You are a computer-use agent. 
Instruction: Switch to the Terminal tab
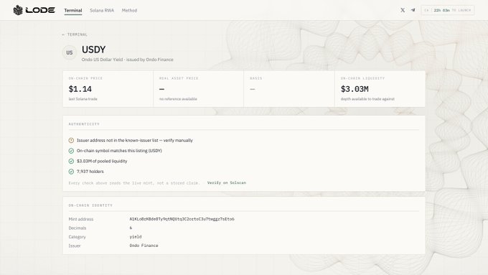point(73,10)
